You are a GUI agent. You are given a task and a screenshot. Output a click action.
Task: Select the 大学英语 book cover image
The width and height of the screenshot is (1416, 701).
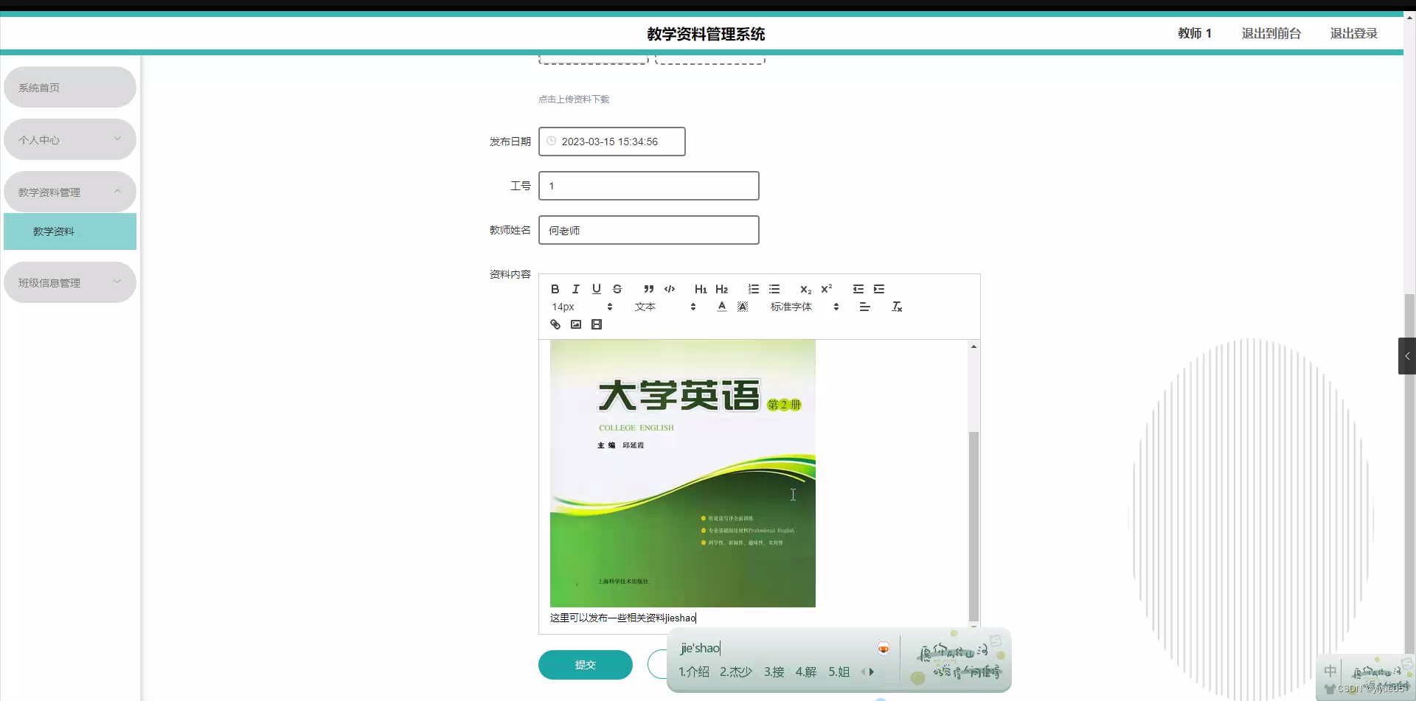click(x=683, y=473)
